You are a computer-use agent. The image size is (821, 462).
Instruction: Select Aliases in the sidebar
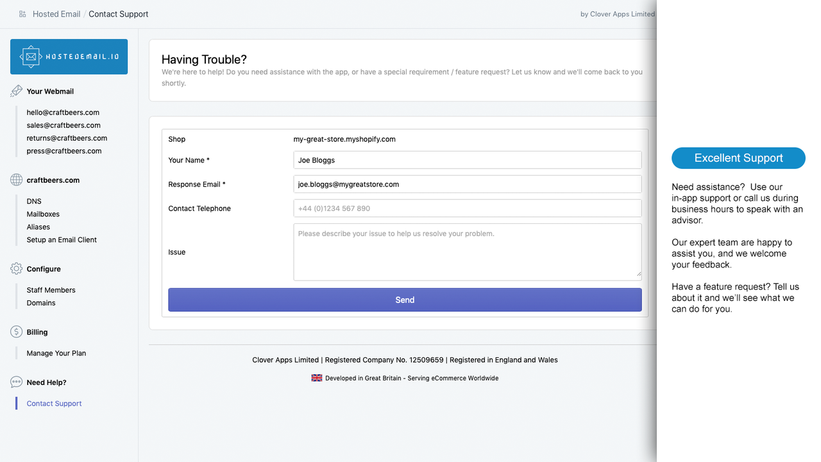[38, 227]
